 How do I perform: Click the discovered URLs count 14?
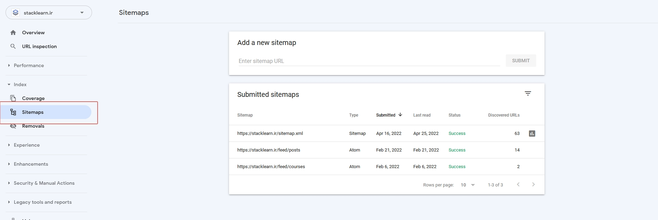517,150
